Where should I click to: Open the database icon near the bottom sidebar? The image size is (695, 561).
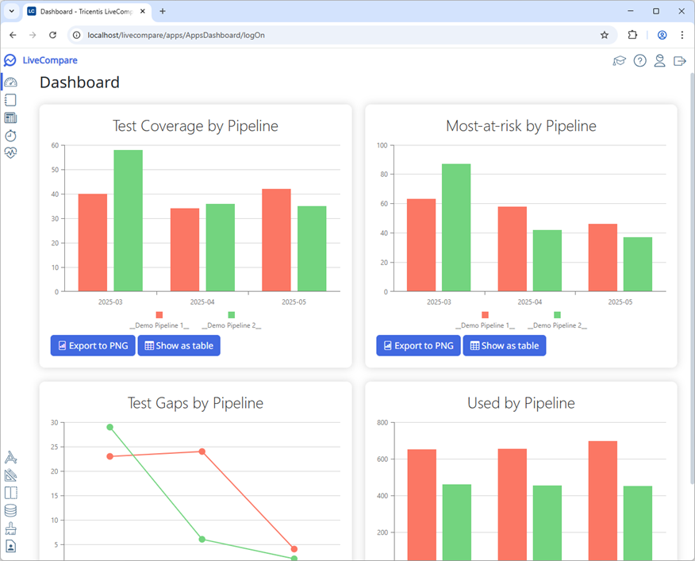pos(10,510)
